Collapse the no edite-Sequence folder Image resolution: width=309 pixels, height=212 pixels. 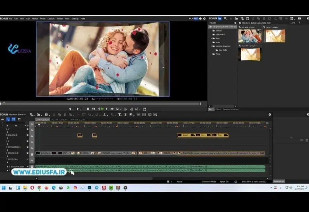point(211,46)
